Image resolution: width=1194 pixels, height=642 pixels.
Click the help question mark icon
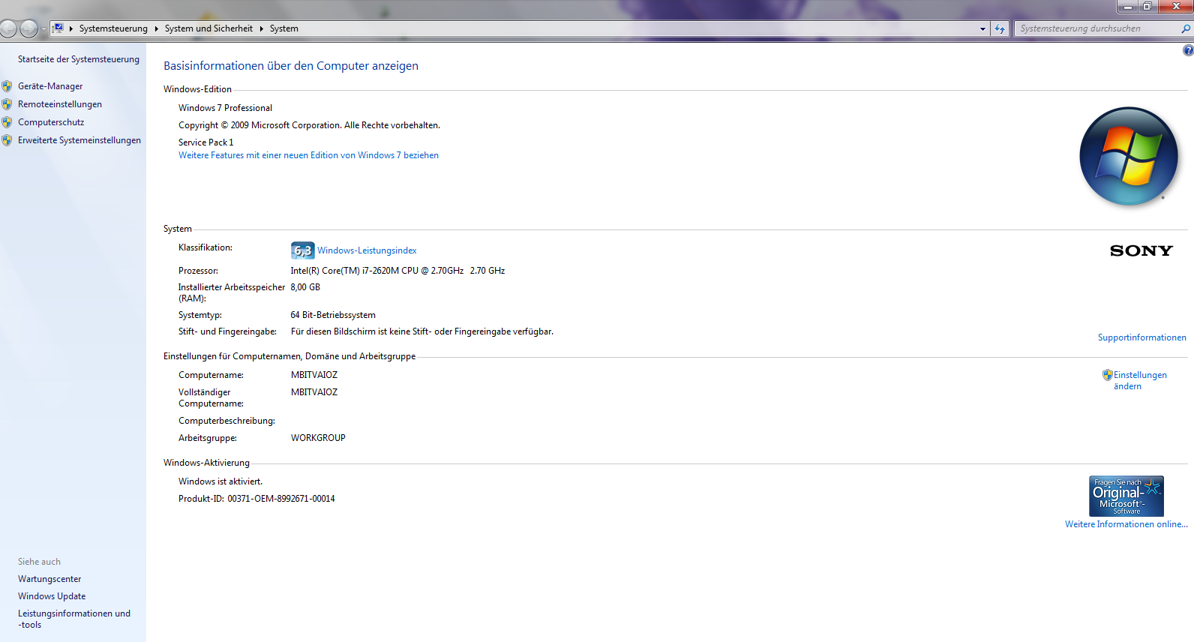coord(1188,50)
